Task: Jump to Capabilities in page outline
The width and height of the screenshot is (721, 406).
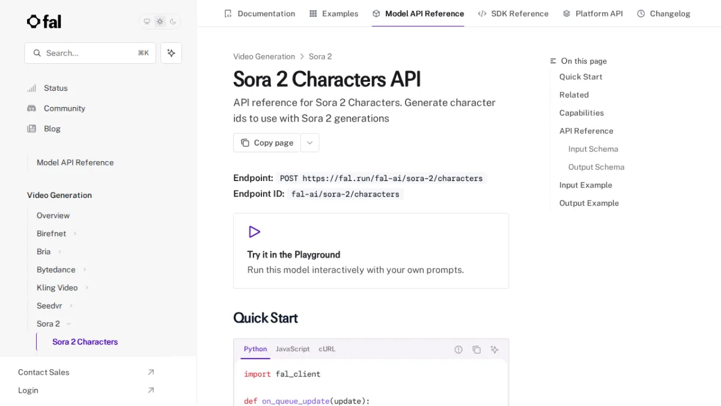Action: [x=582, y=112]
